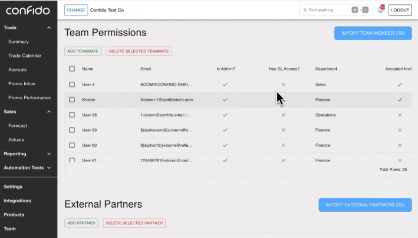Click User 60's Is Admin checkmark
Image resolution: width=418 pixels, height=238 pixels.
tap(225, 145)
